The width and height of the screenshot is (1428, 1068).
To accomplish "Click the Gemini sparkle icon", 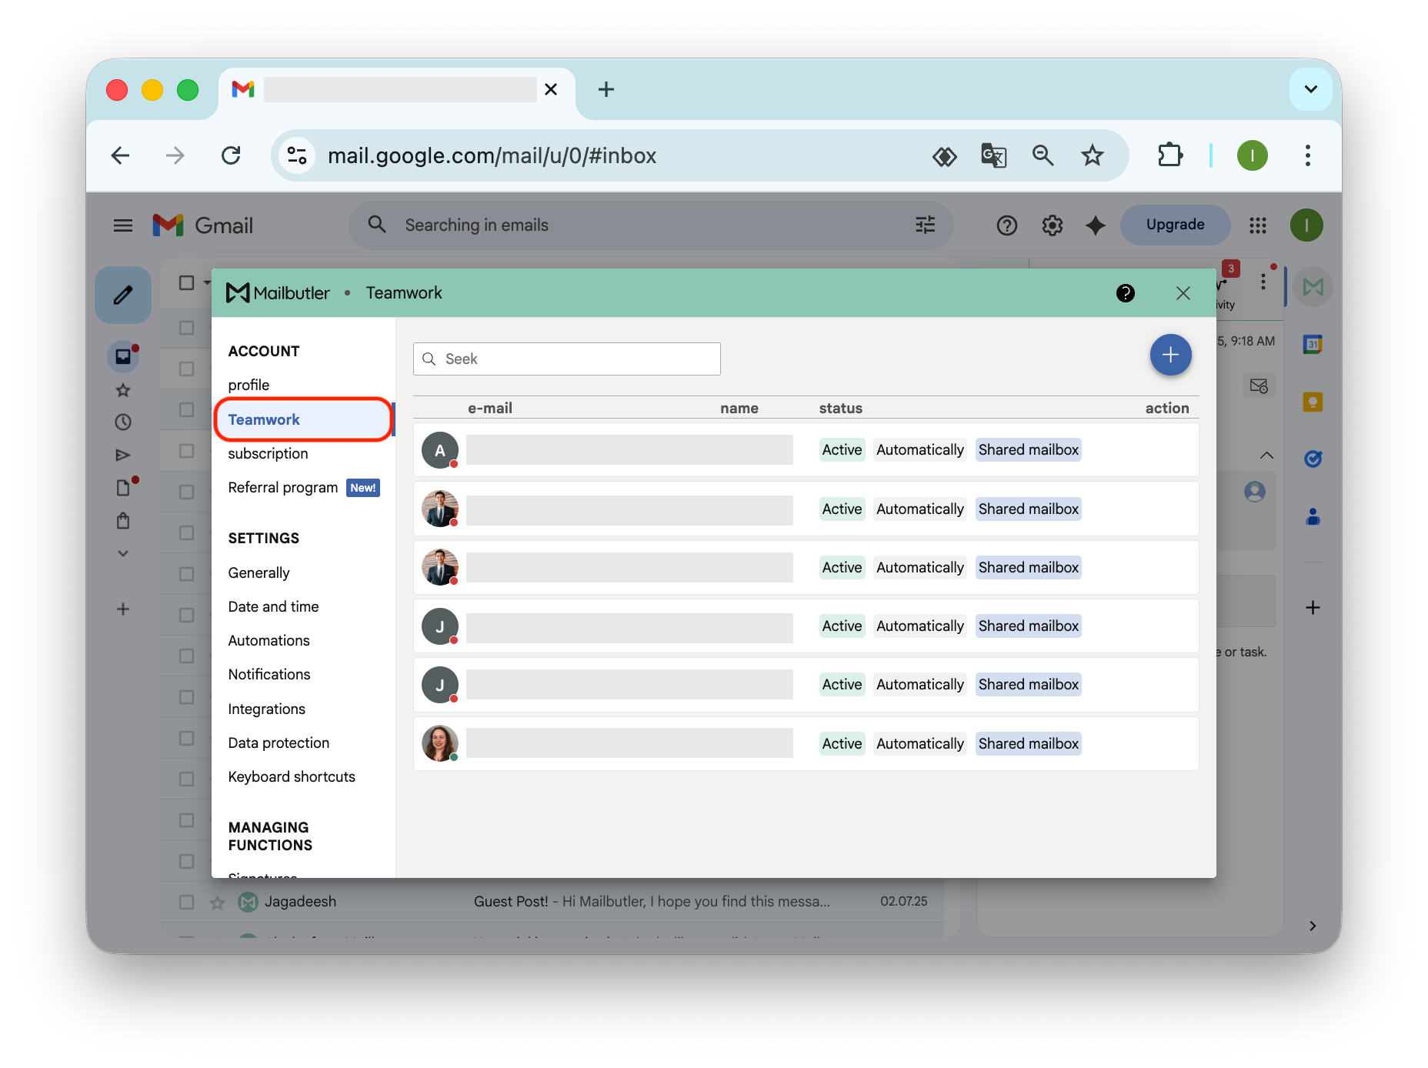I will tap(1095, 225).
